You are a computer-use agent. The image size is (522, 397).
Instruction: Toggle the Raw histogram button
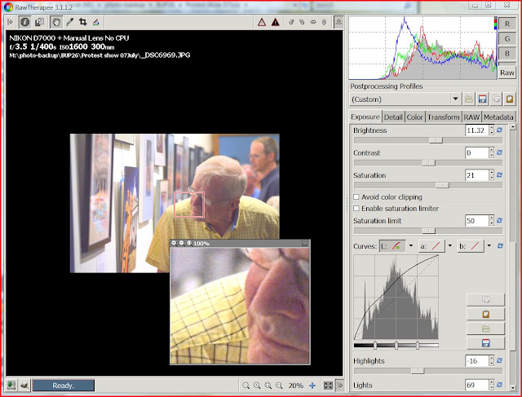pyautogui.click(x=507, y=73)
